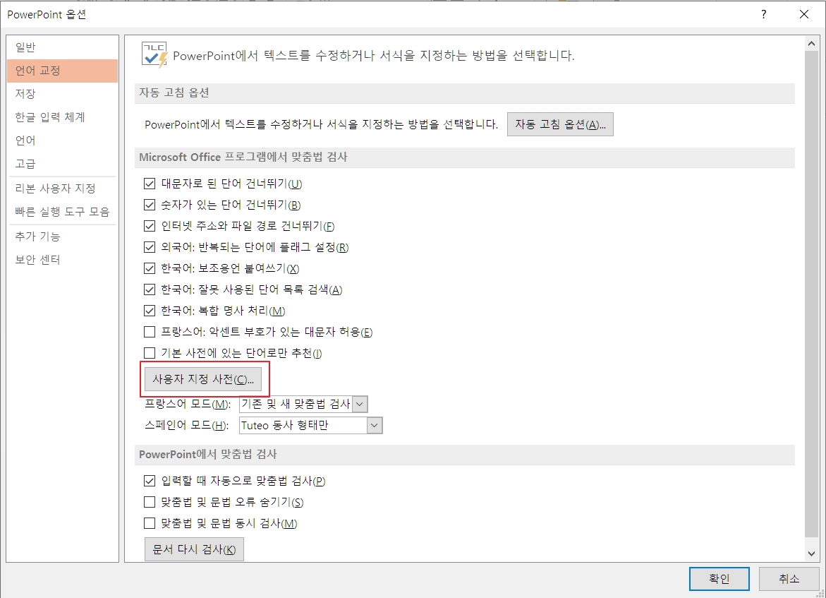Cancel with the 취소 button
The height and width of the screenshot is (598, 826).
tap(789, 579)
